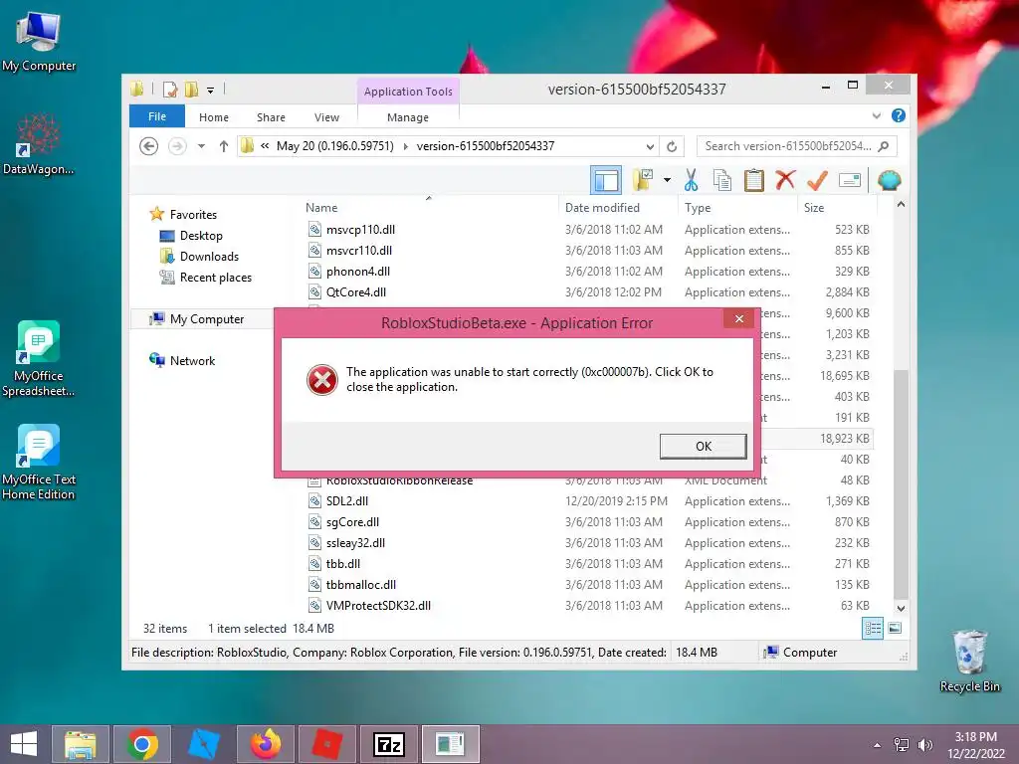Screen dimensions: 1019x764
Task: Click the volume icon in system tray
Action: coord(924,745)
